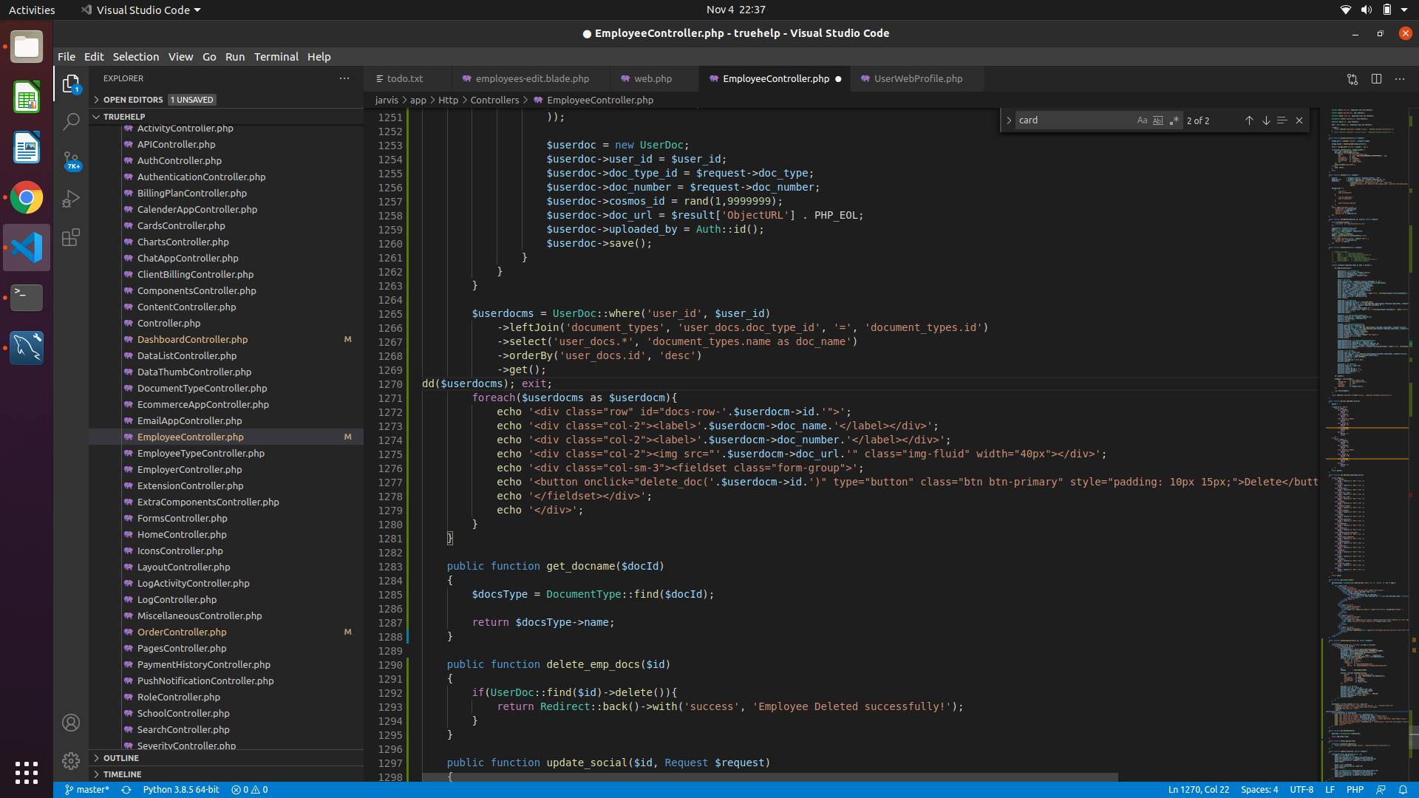Switch to the web.php tab
This screenshot has width=1419, height=798.
point(653,78)
